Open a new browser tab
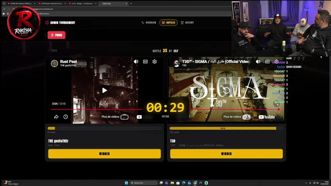The height and width of the screenshot is (186, 331). 131,4
